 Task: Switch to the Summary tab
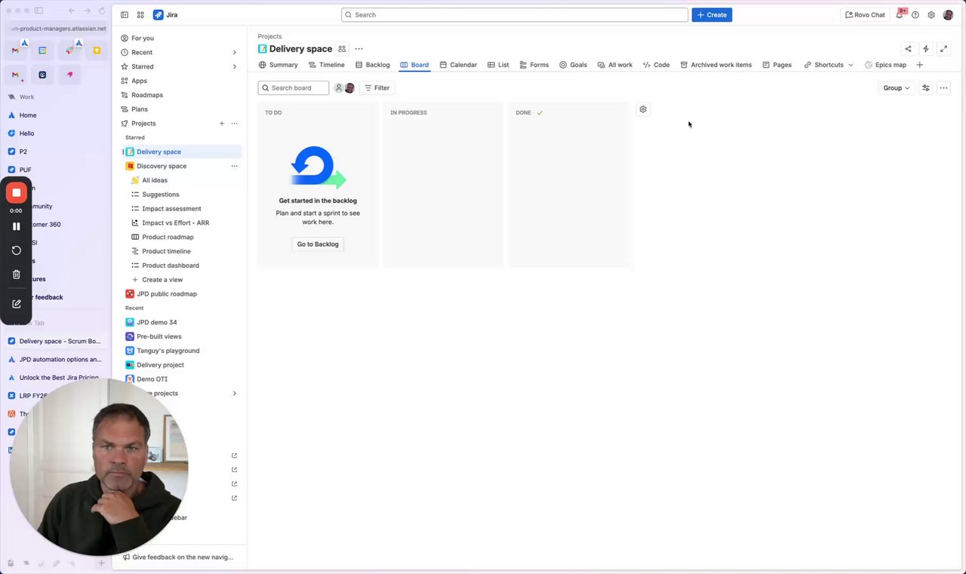[278, 65]
